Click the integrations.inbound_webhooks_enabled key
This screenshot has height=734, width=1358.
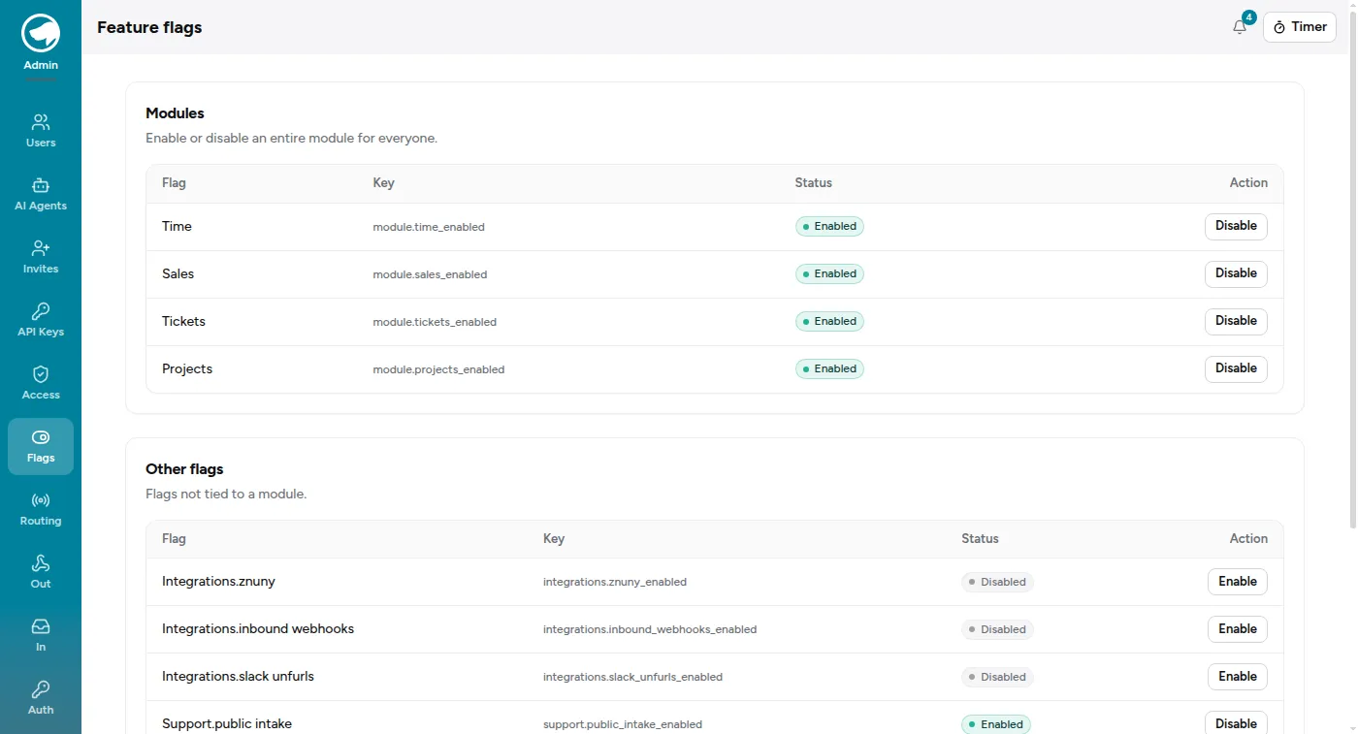coord(650,630)
